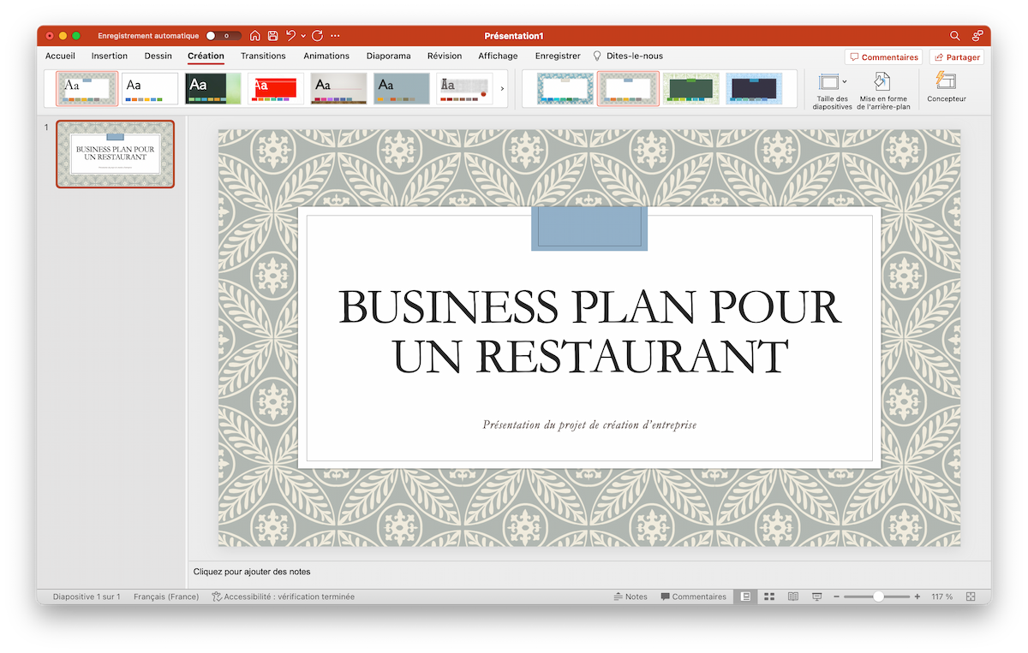Open reading view from the status bar
1028x653 pixels.
click(x=794, y=597)
